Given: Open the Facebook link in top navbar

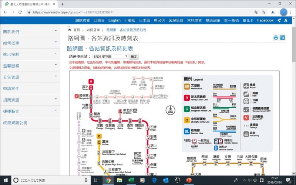Looking at the screenshot, I should tap(265, 20).
